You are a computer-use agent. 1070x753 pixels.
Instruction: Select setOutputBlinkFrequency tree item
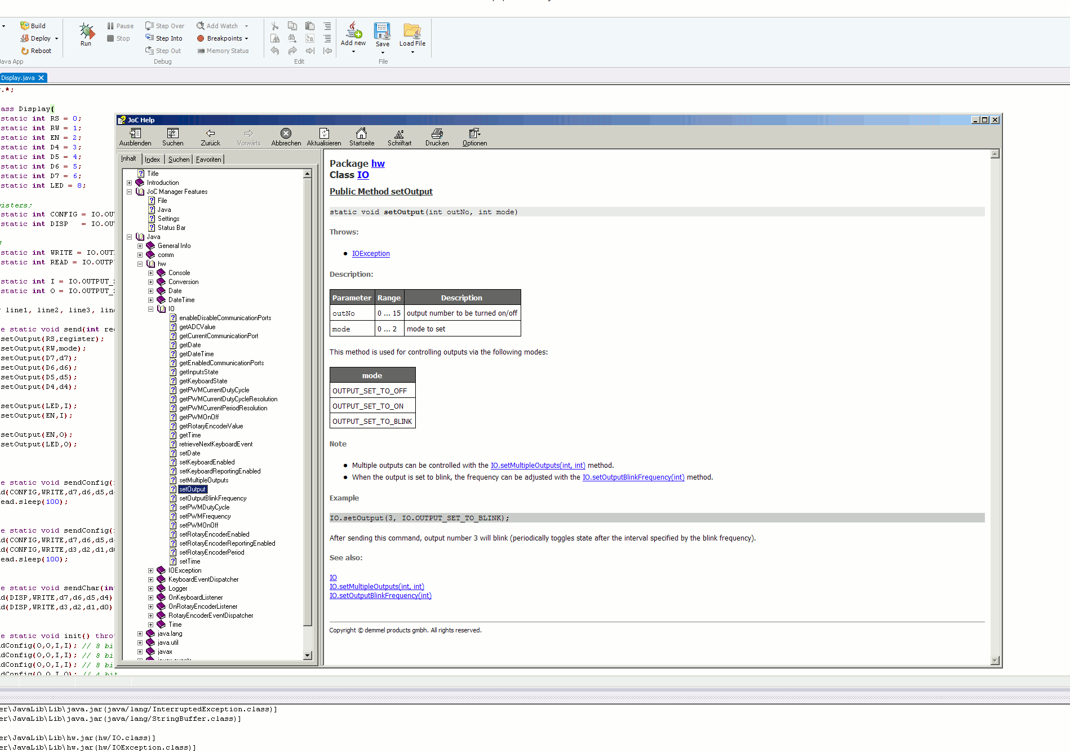[x=212, y=498]
